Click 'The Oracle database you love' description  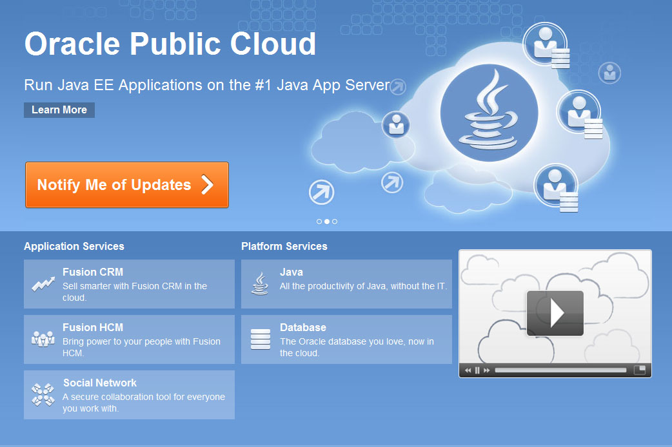357,347
